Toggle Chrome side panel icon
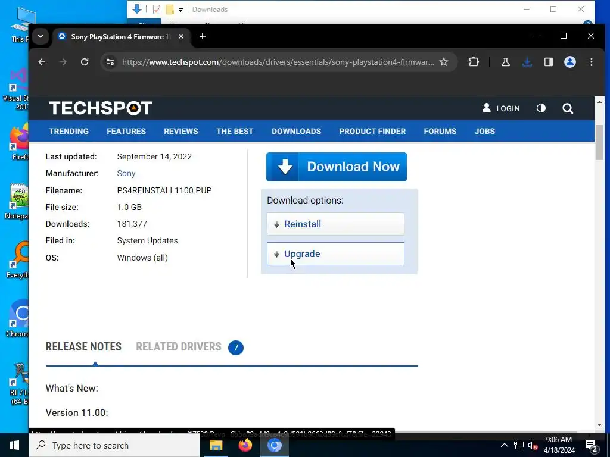The image size is (610, 457). [548, 62]
